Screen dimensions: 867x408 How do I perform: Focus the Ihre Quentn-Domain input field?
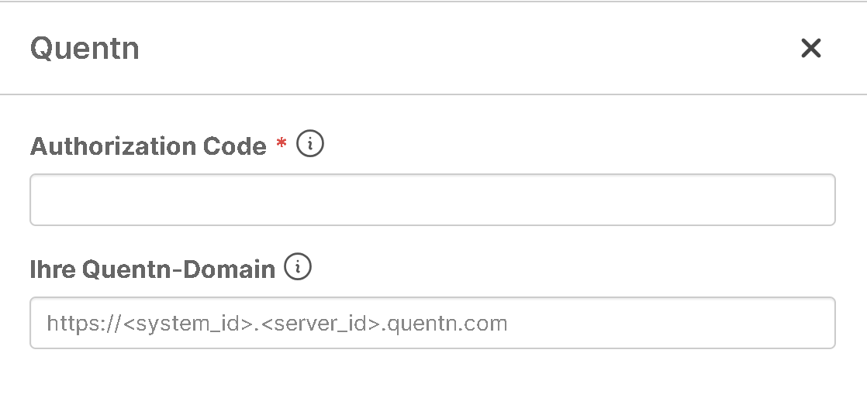[x=432, y=323]
